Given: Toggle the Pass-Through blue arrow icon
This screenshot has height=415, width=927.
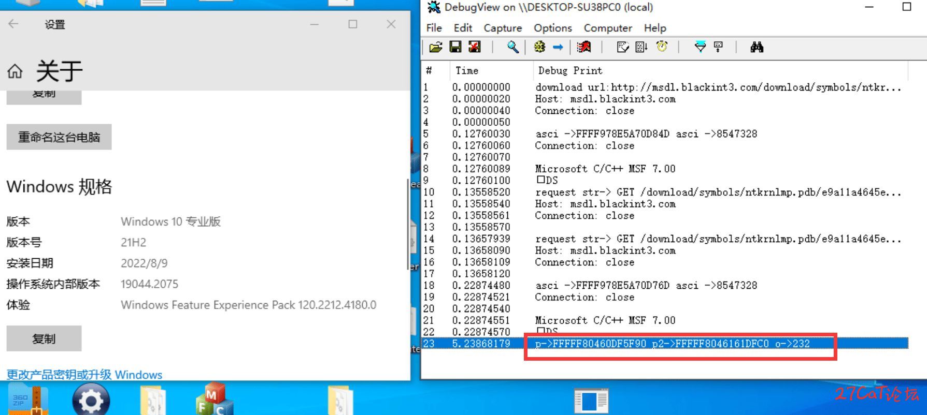Looking at the screenshot, I should point(558,47).
